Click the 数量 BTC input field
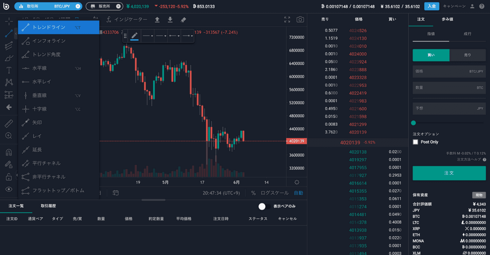 pyautogui.click(x=449, y=88)
